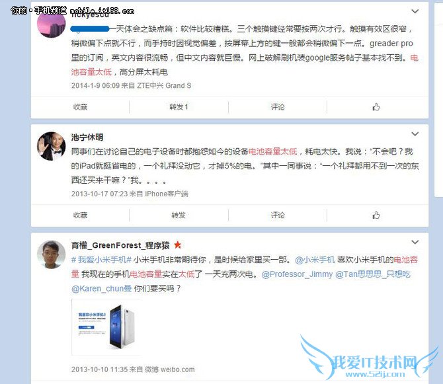Open the #我爱小米手机# hashtag link
Screen dimensions: 443x384
point(101,260)
